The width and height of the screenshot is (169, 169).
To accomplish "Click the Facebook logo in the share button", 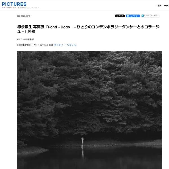I will (x=128, y=16).
